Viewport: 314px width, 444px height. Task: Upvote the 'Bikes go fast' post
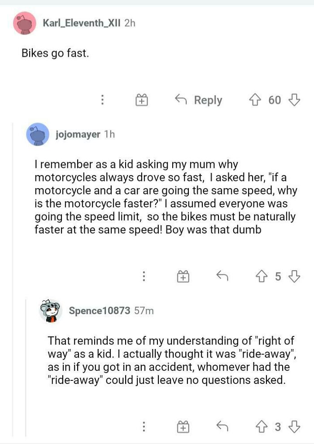[255, 100]
